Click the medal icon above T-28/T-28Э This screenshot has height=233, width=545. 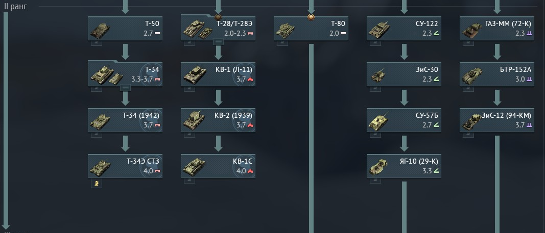click(x=218, y=17)
